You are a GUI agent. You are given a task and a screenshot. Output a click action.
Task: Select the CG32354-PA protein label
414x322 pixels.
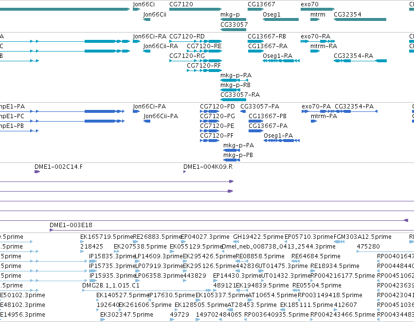click(354, 107)
